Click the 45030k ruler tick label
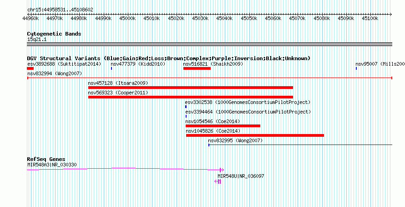405x207 pixels. click(200, 19)
